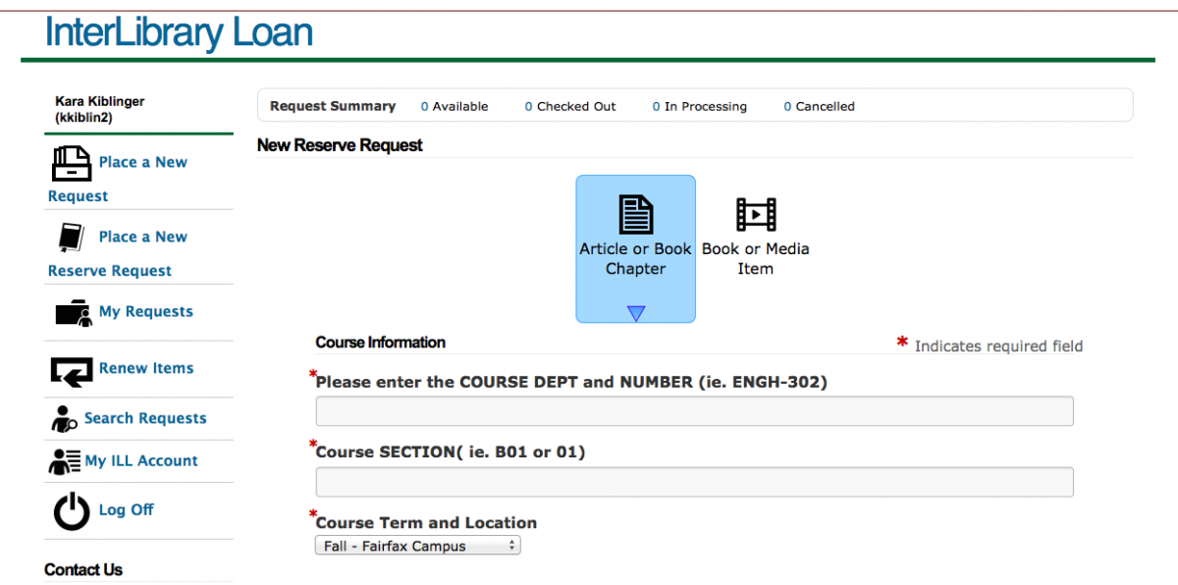Click the Place a New Reserve Request book icon
This screenshot has height=585, width=1178.
71,238
